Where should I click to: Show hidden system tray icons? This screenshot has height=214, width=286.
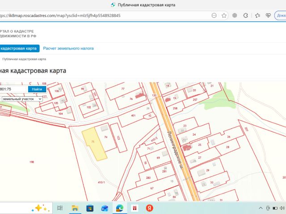261,208
